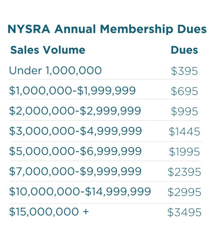Click the $395 dues amount

(x=184, y=71)
